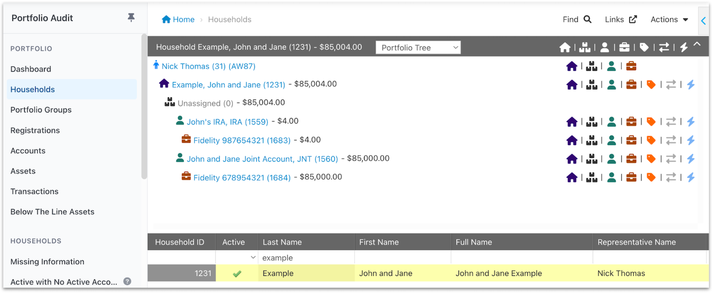Click tag icon in gray header bar

[644, 47]
